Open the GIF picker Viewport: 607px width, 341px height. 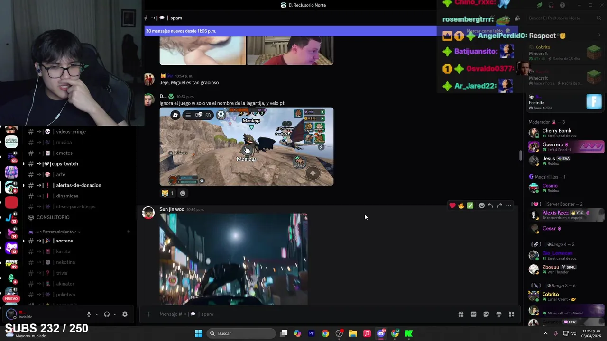[x=473, y=314]
